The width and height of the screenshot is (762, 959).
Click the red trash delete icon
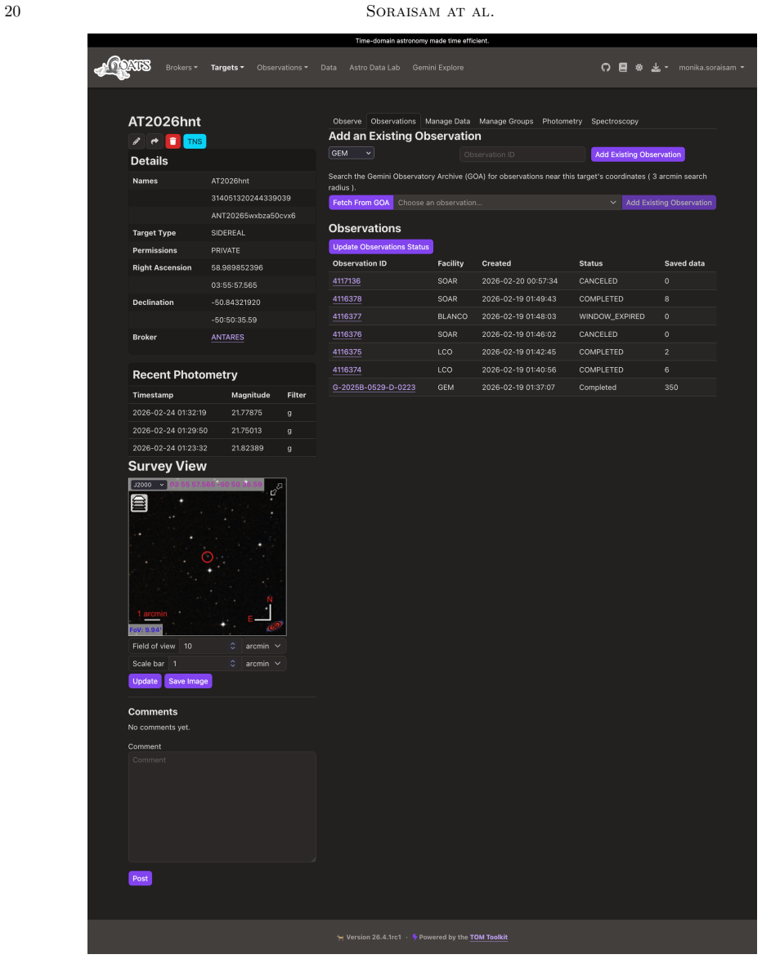[x=173, y=141]
